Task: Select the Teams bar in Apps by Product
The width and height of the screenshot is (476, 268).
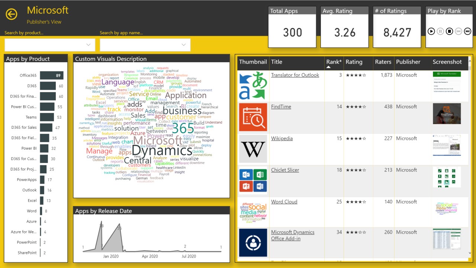Action: (47, 117)
